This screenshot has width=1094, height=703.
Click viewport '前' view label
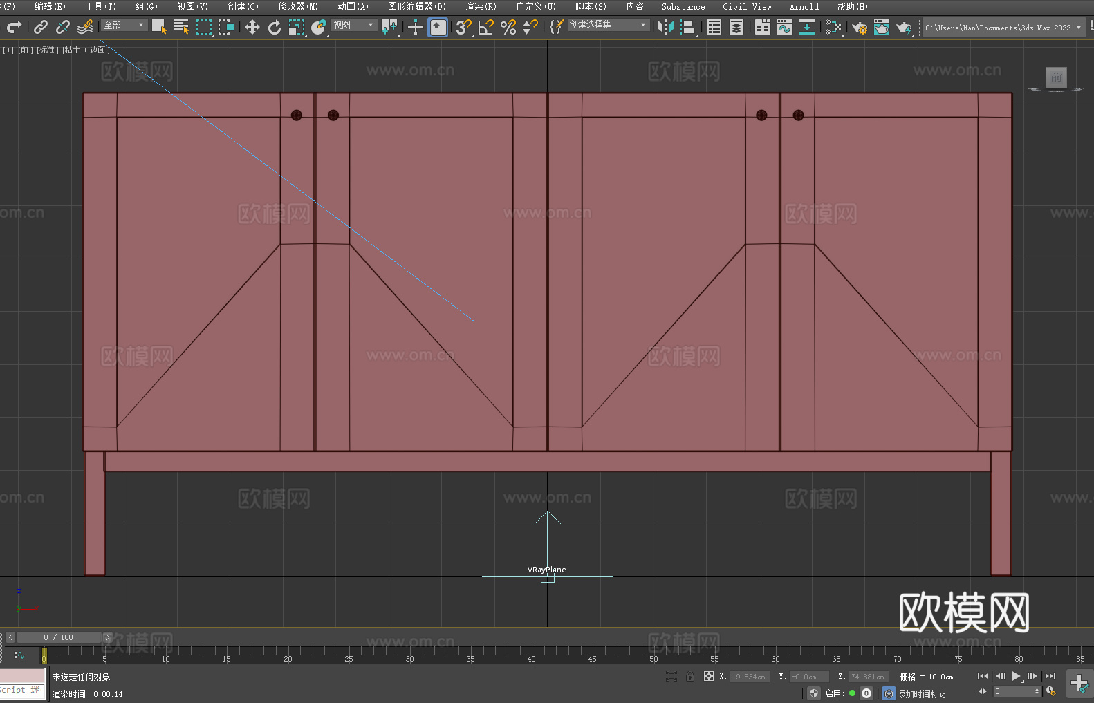[x=25, y=50]
